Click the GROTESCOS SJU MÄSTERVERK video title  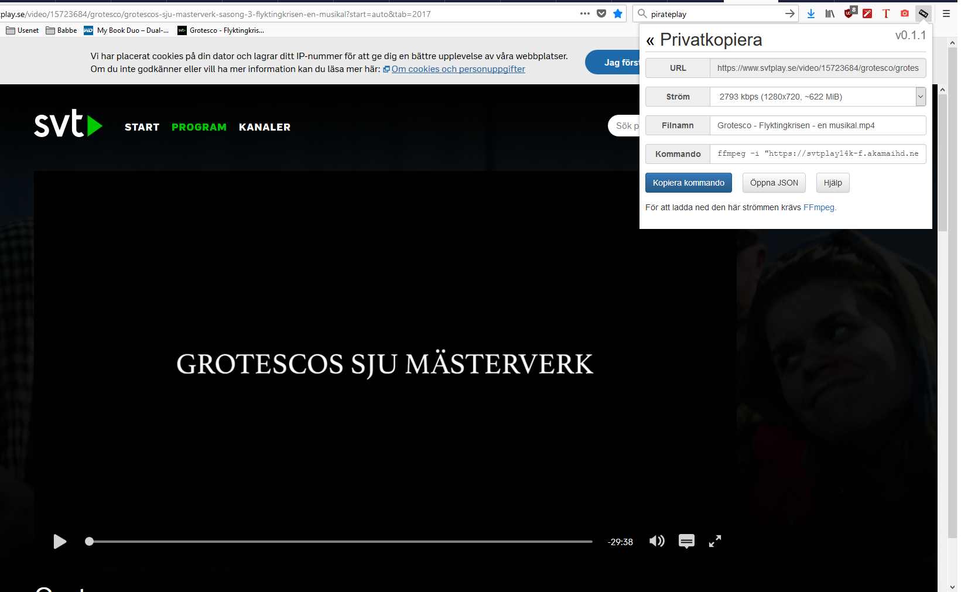pyautogui.click(x=385, y=364)
